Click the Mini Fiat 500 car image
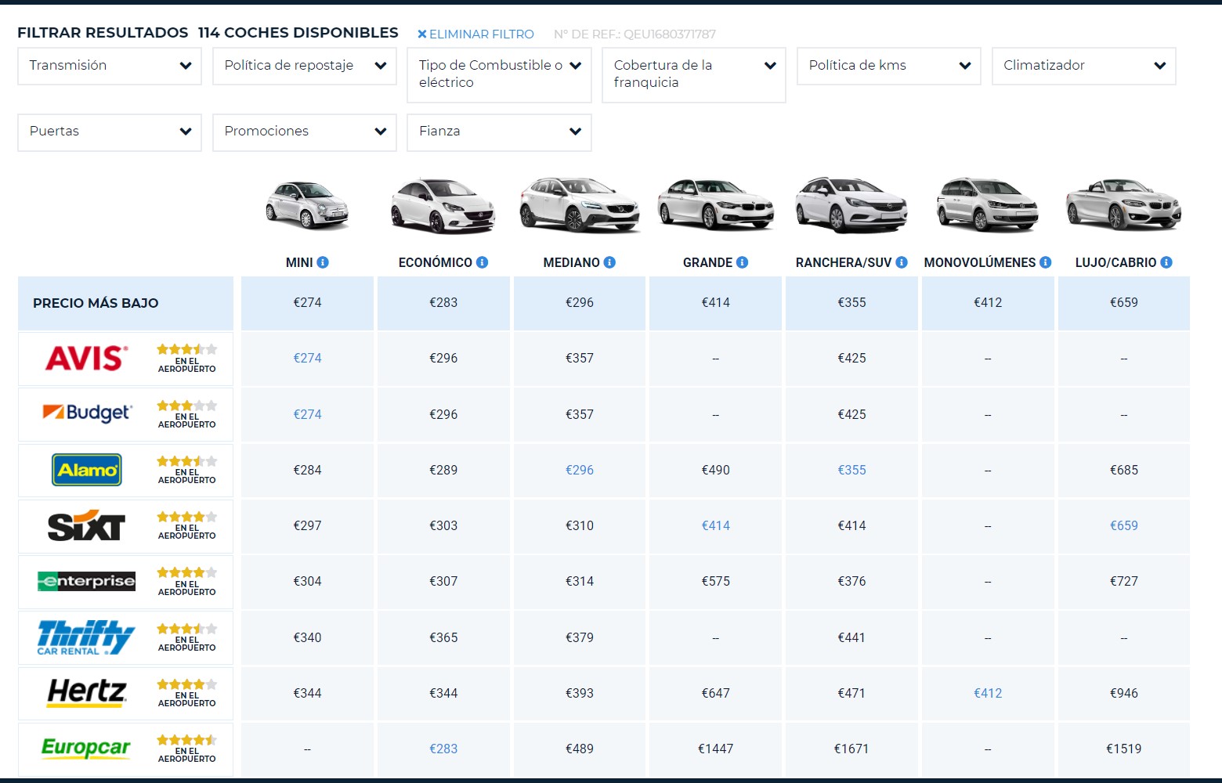Screen dimensions: 1222x783 click(307, 205)
